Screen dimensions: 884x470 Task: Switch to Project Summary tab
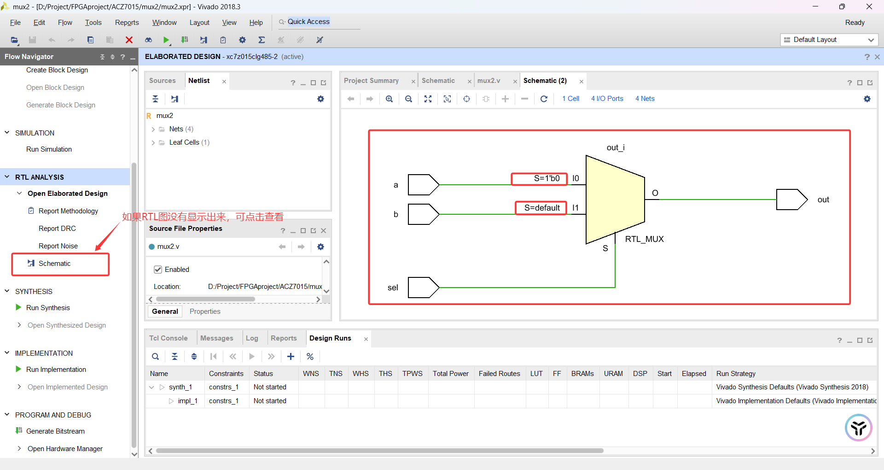coord(371,81)
